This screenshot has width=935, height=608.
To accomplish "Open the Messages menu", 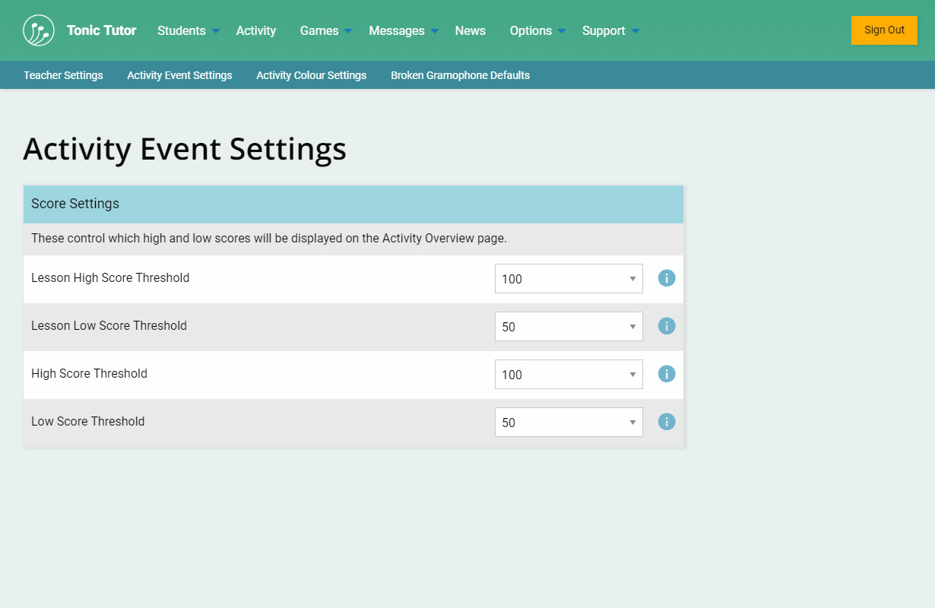I will 403,30.
